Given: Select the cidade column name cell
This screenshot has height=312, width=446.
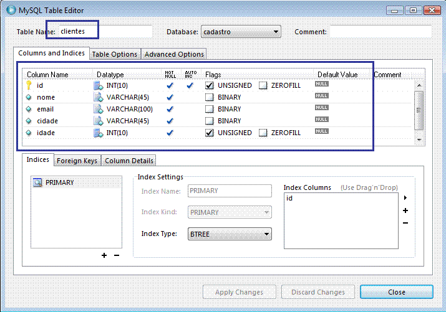Looking at the screenshot, I should point(47,121).
